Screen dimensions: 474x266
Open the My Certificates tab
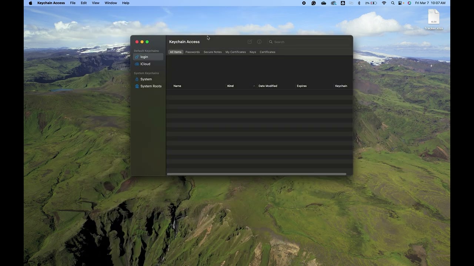coord(236,52)
